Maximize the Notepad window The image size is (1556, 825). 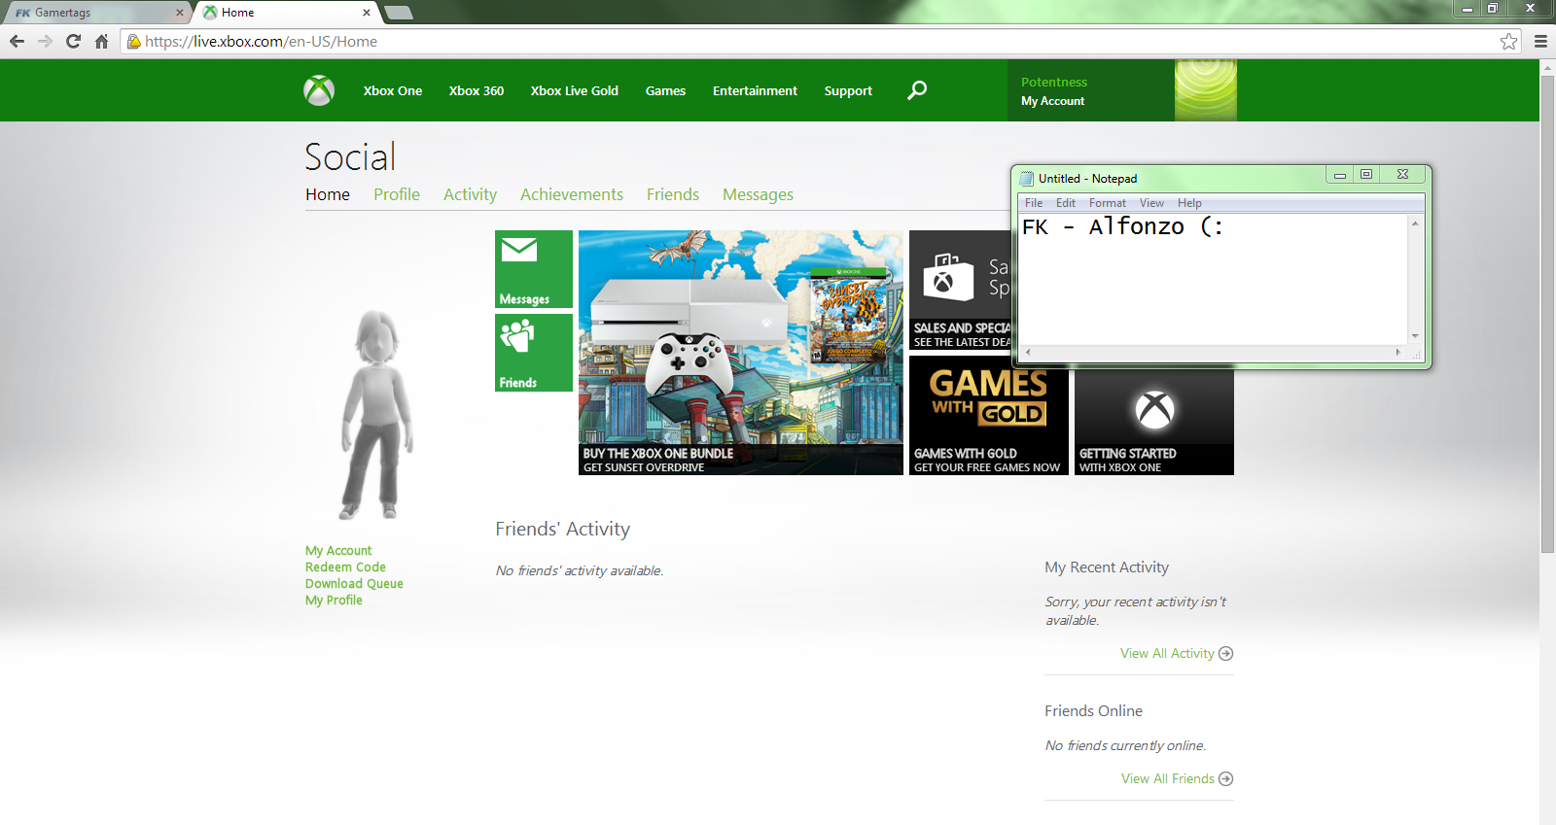coord(1366,175)
